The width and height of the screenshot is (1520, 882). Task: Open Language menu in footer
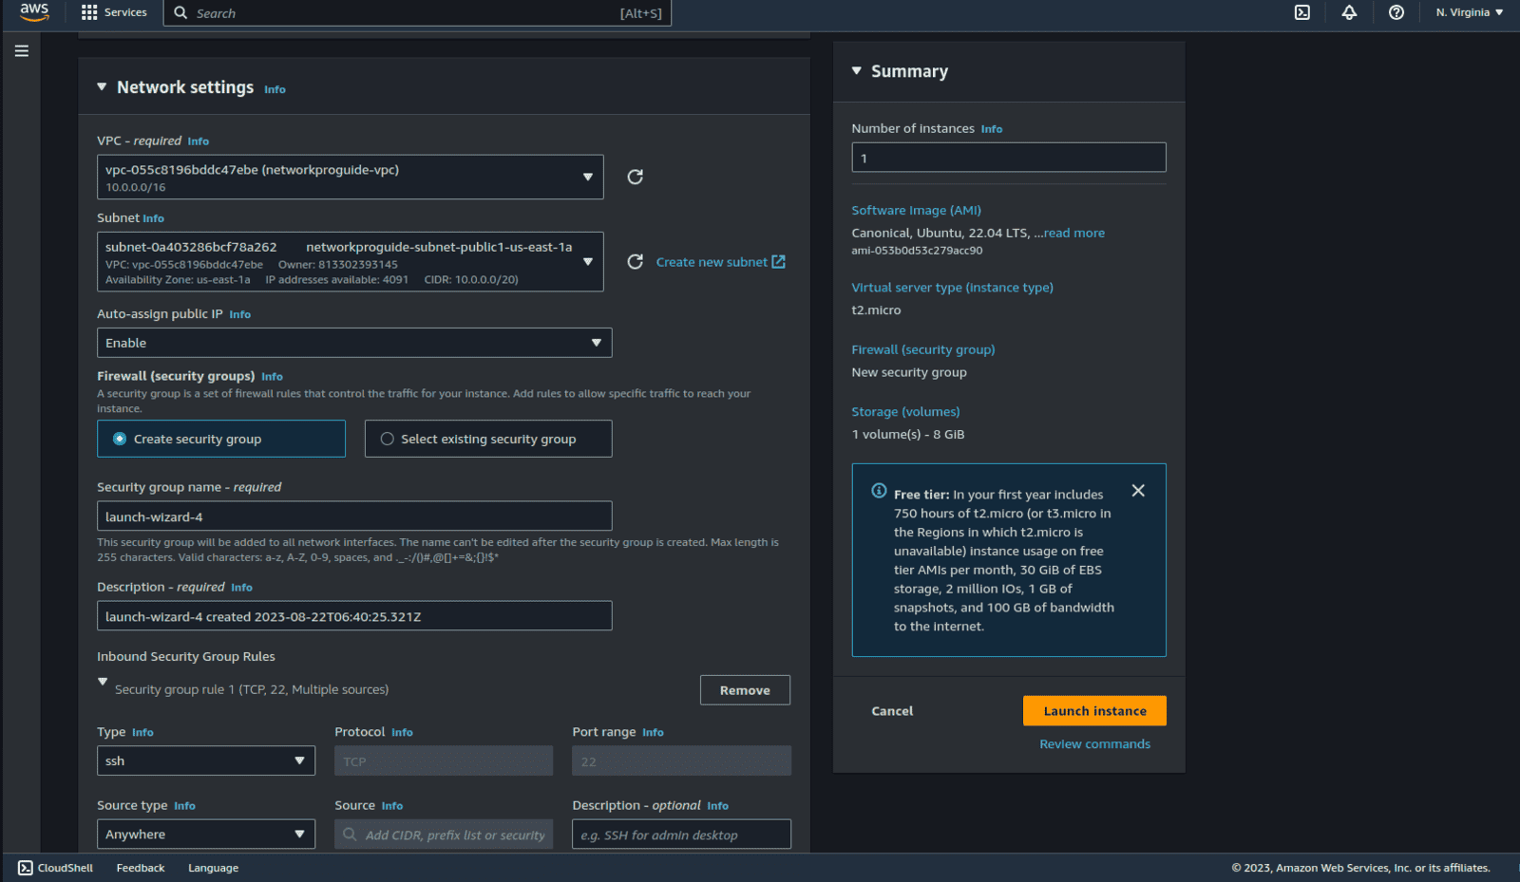click(213, 868)
